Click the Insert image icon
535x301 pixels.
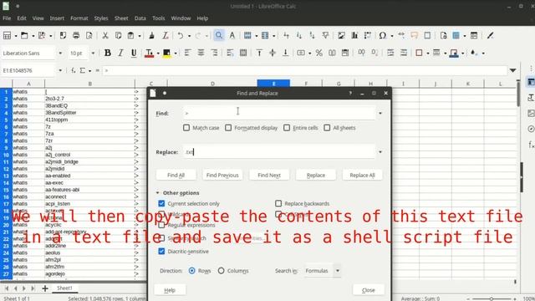pyautogui.click(x=341, y=35)
